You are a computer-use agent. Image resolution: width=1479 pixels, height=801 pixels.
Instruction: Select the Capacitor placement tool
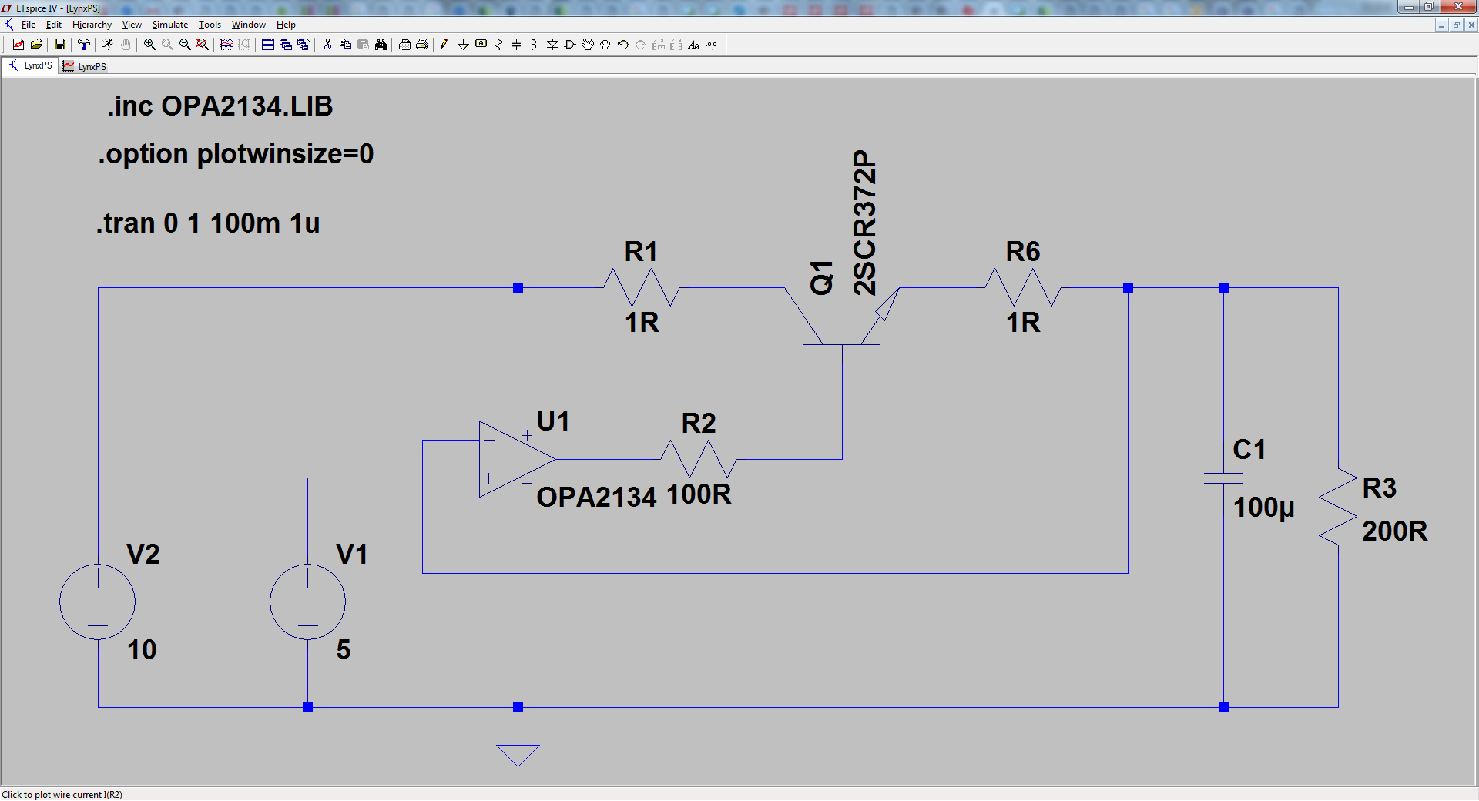[517, 45]
